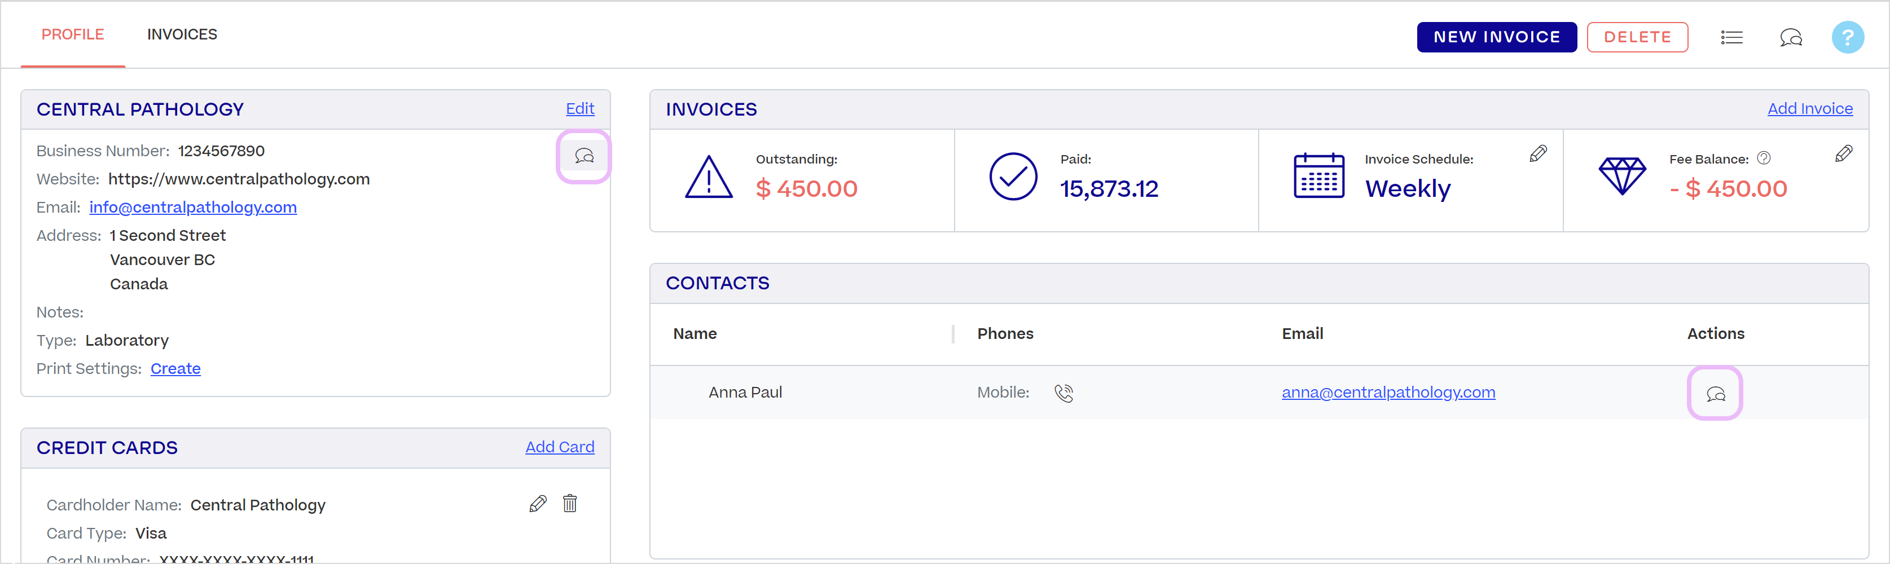Screen dimensions: 1890x564
Task: Select the Anna Paul contact name
Action: pyautogui.click(x=745, y=393)
